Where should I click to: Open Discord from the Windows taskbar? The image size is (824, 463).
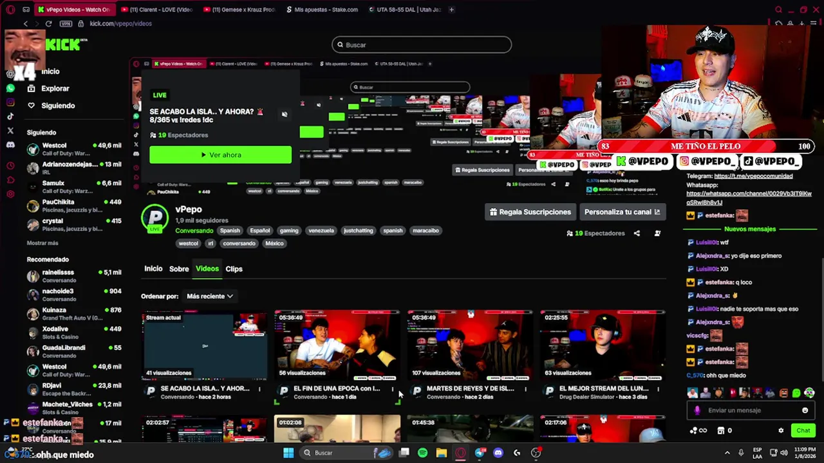point(498,453)
